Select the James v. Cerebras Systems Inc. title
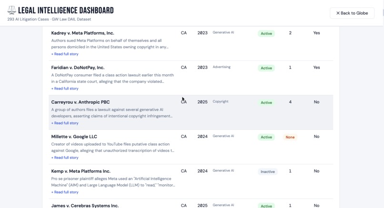This screenshot has height=208, width=384. [x=85, y=205]
